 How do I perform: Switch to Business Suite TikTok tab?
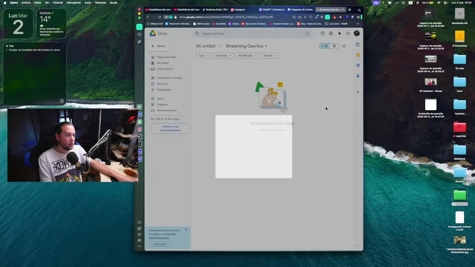[x=215, y=10]
